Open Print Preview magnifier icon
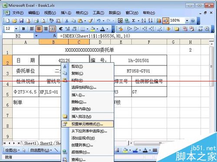 [43, 21]
